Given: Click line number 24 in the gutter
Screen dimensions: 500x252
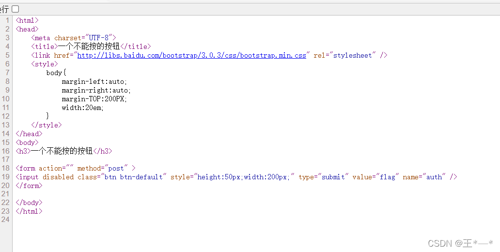Looking at the screenshot, I should pyautogui.click(x=6, y=220).
